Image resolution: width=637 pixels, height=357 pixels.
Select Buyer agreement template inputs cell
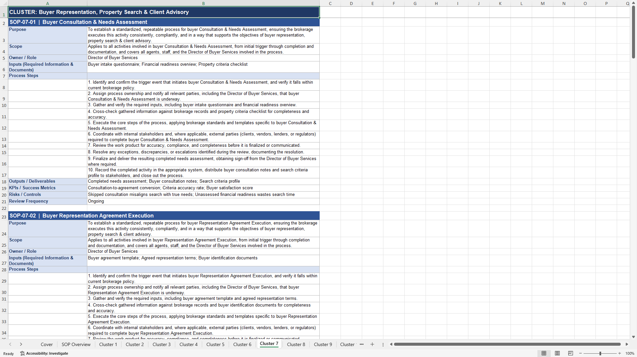click(x=203, y=261)
